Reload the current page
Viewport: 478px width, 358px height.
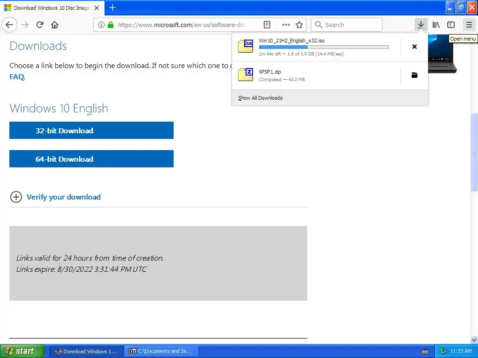(40, 25)
